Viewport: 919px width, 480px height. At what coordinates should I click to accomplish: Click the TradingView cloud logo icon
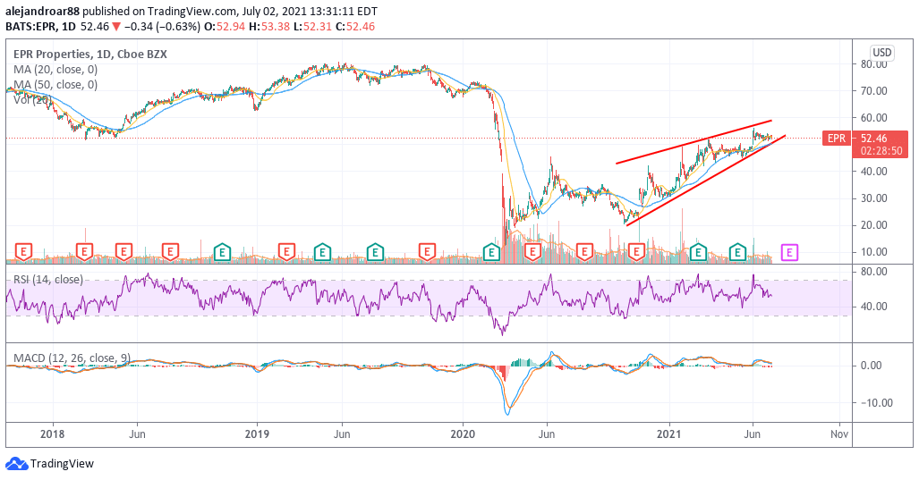[16, 464]
